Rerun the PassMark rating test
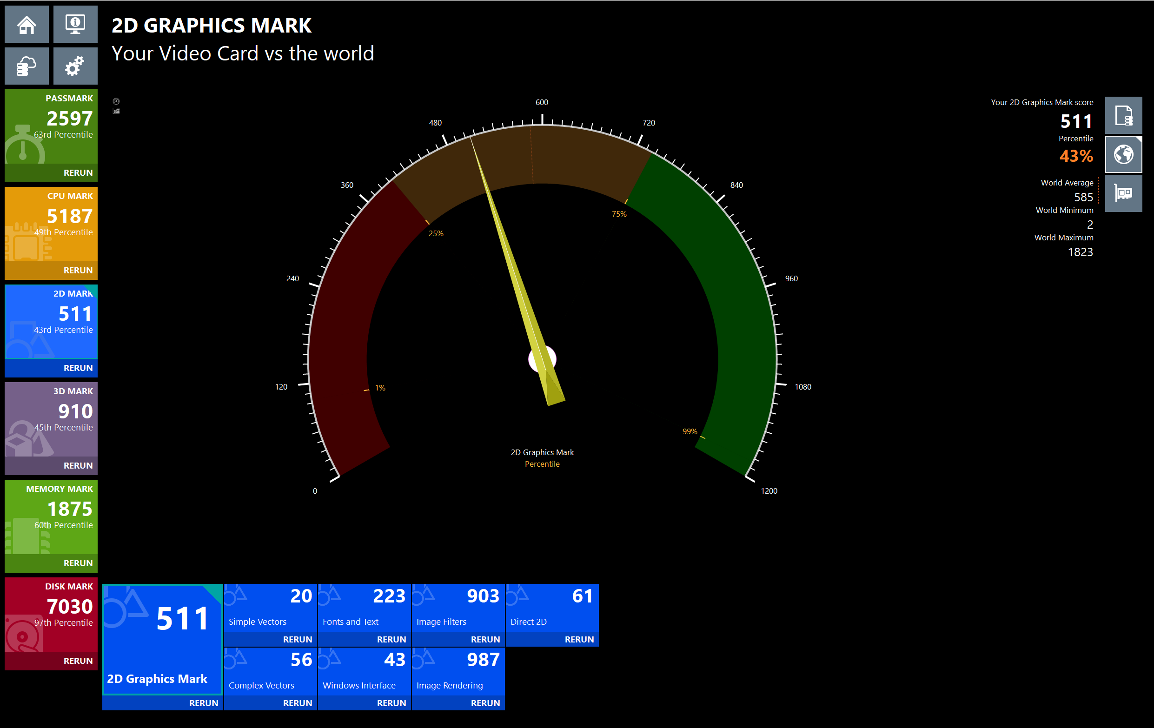This screenshot has height=728, width=1154. pyautogui.click(x=78, y=173)
